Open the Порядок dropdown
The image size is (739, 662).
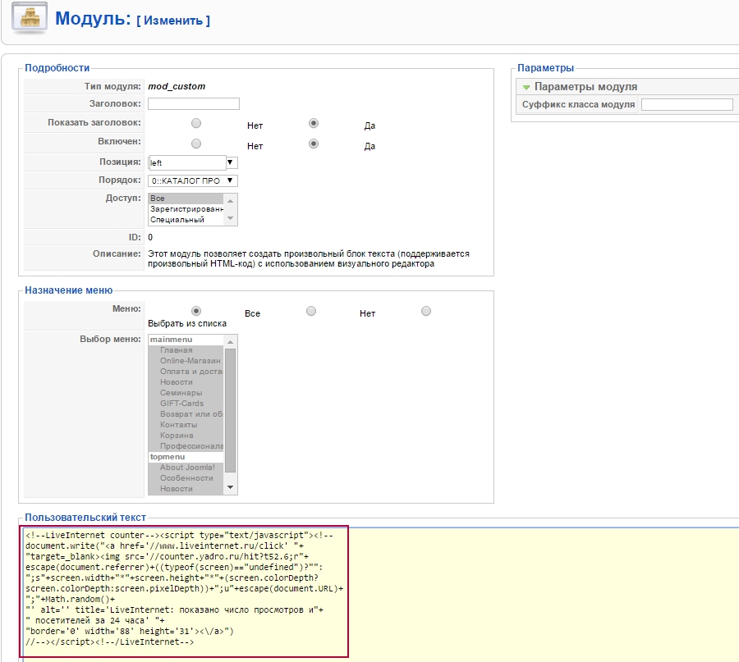193,180
